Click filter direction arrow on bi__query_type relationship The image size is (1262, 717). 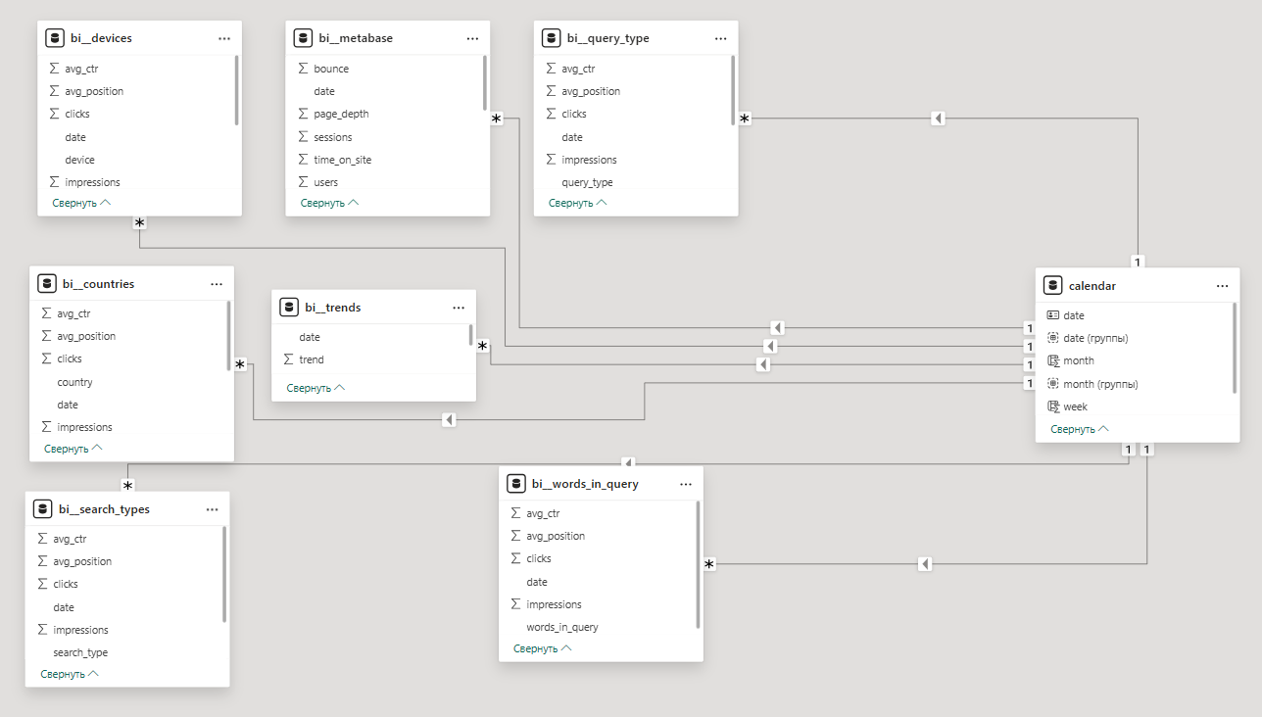[x=938, y=119]
